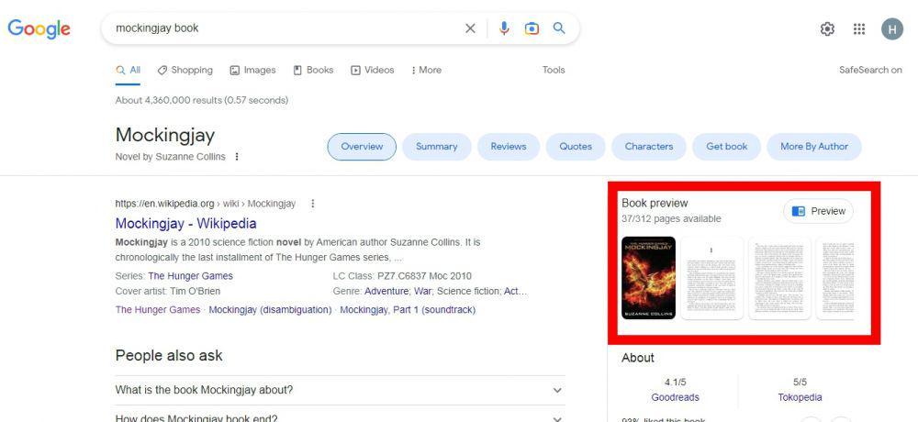This screenshot has width=918, height=422.
Task: Open the Mockingjay, Part 1 (soundtrack) link
Action: [408, 310]
